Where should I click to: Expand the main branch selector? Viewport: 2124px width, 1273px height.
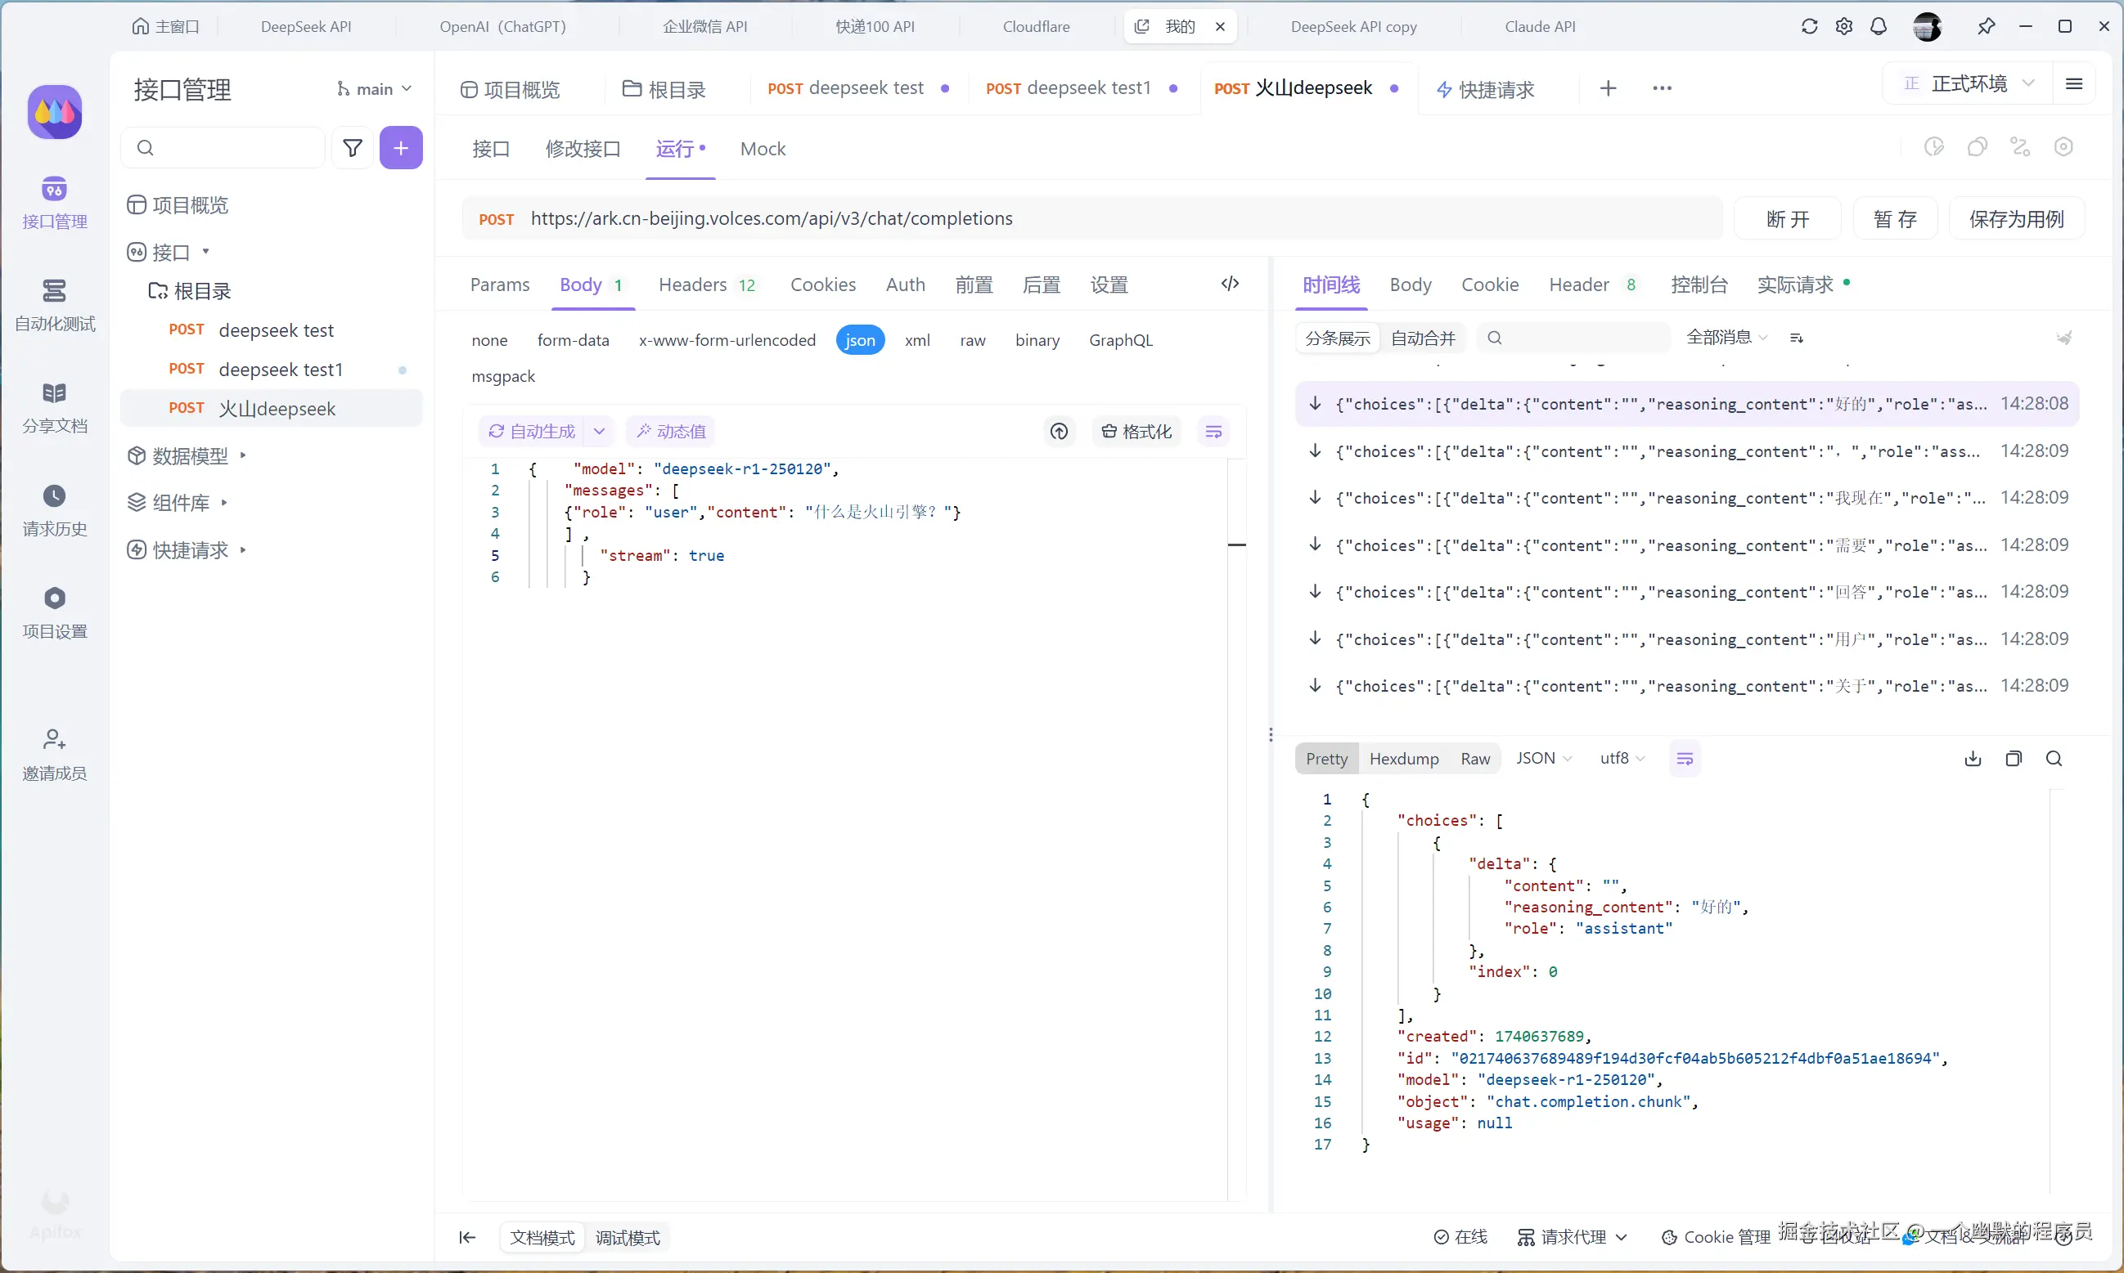click(x=375, y=89)
